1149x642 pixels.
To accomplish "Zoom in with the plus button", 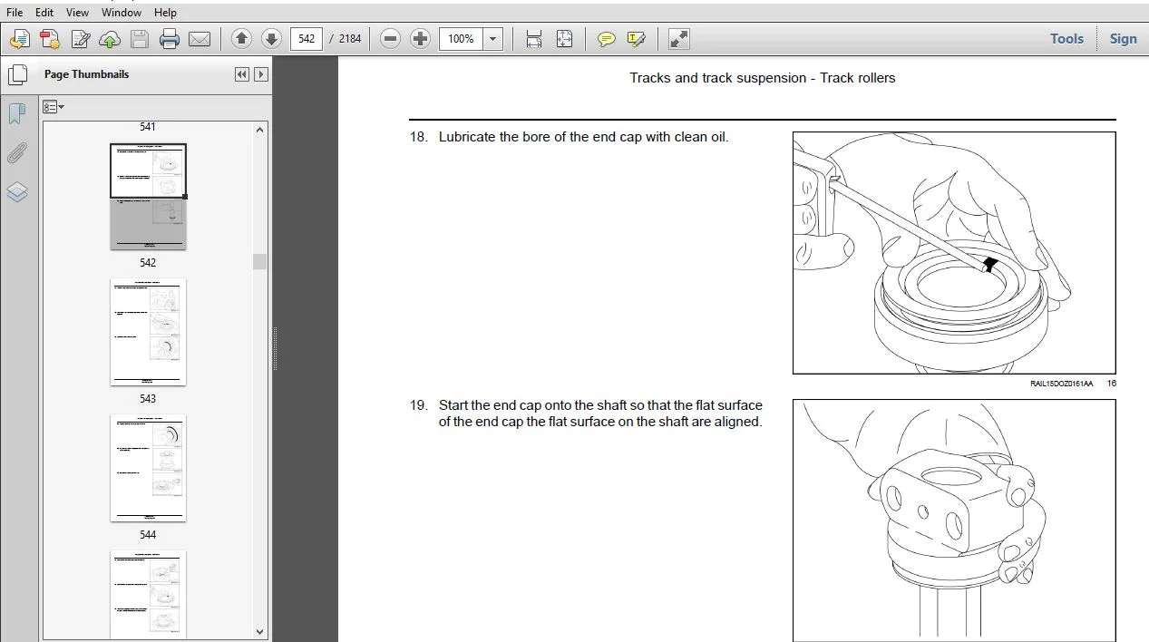I will 420,39.
